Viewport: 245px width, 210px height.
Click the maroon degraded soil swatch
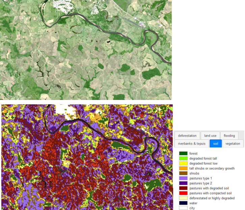[x=183, y=188]
